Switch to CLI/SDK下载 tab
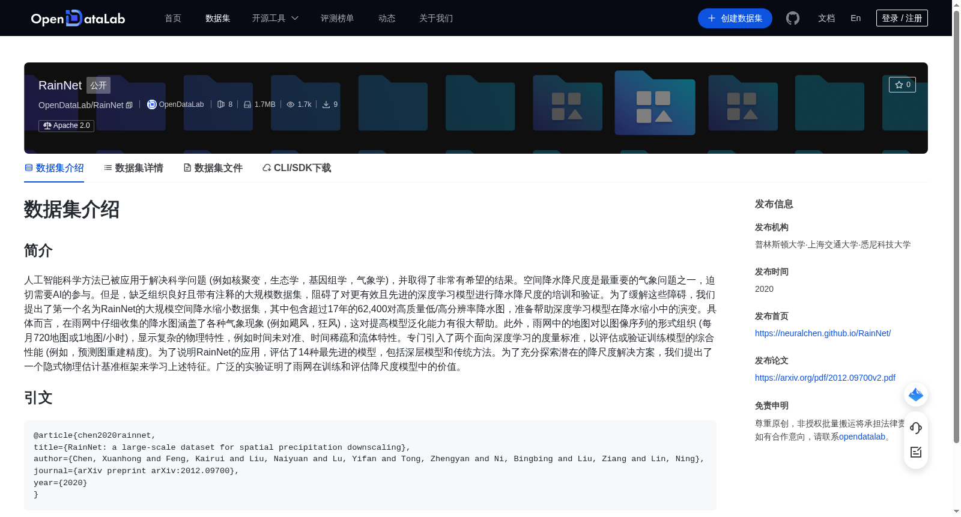The image size is (961, 517). pos(297,168)
